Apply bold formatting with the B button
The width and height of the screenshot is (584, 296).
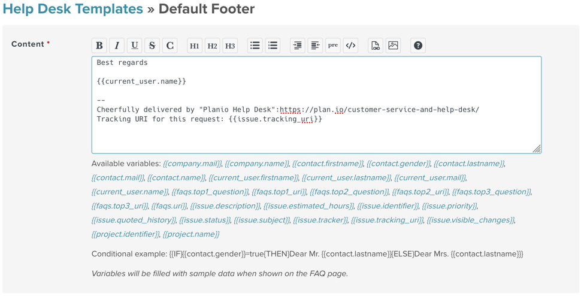click(x=99, y=46)
